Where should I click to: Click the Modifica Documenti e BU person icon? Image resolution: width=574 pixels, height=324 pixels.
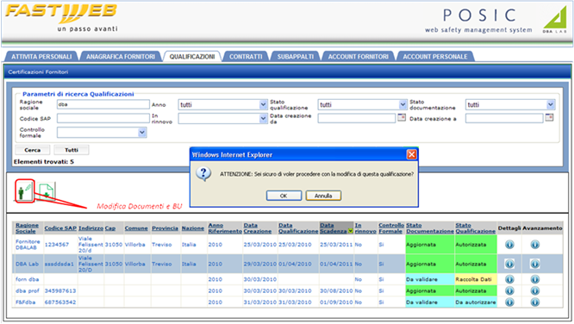24,190
